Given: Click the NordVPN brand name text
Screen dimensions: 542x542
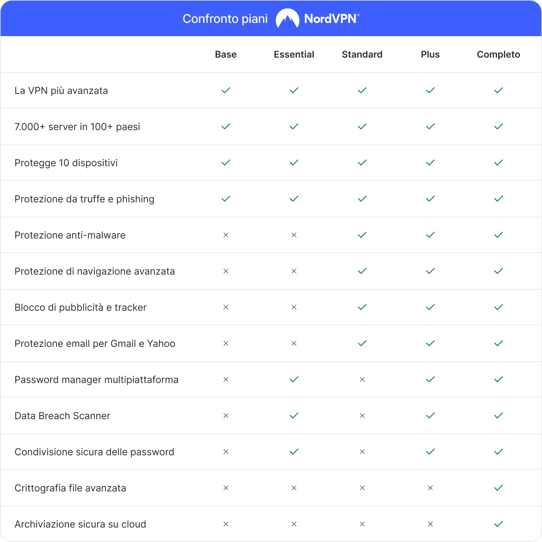Looking at the screenshot, I should [x=332, y=19].
